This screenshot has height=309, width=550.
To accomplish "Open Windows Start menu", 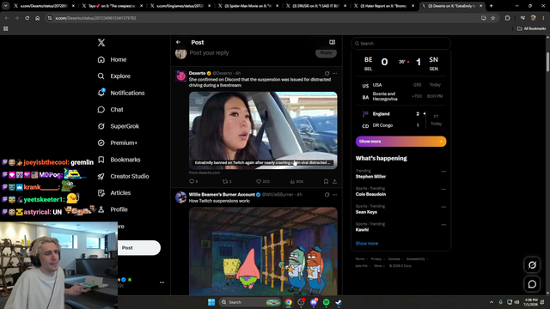I will coord(211,302).
